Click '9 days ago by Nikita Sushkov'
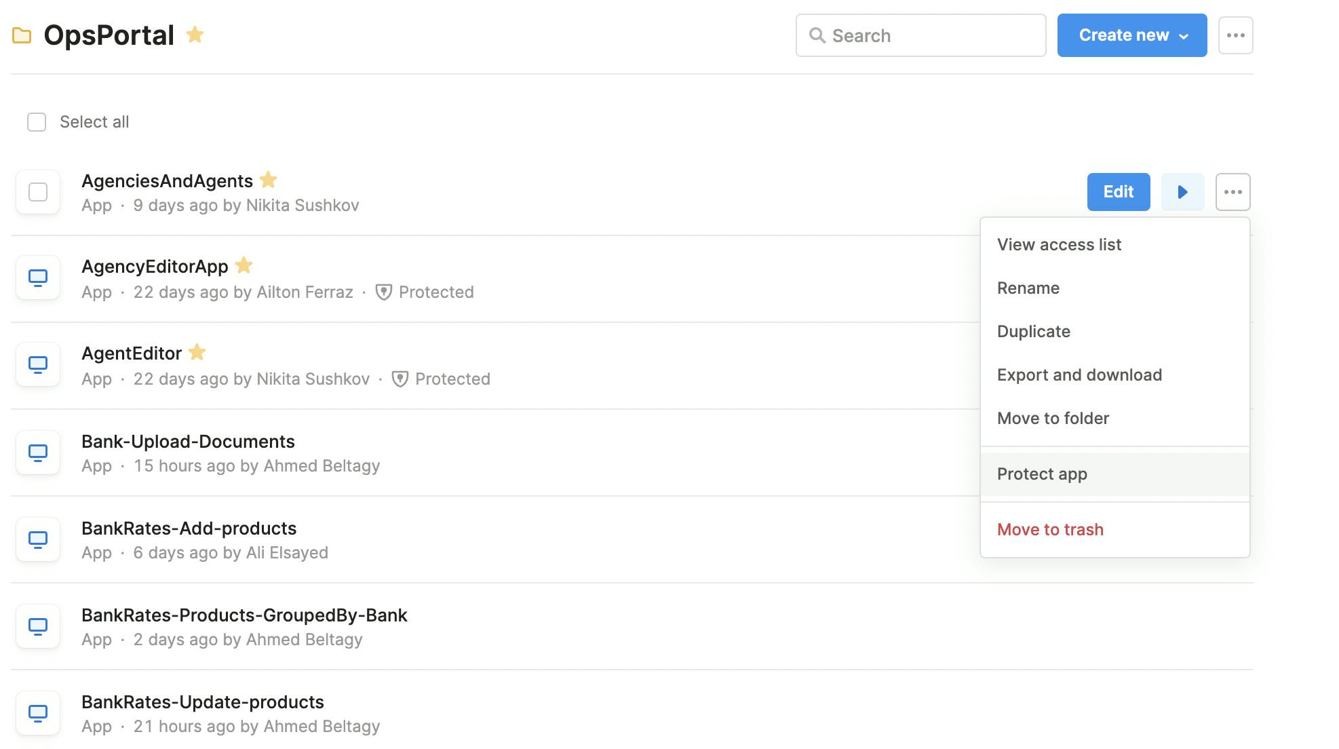This screenshot has width=1339, height=749. tap(246, 206)
